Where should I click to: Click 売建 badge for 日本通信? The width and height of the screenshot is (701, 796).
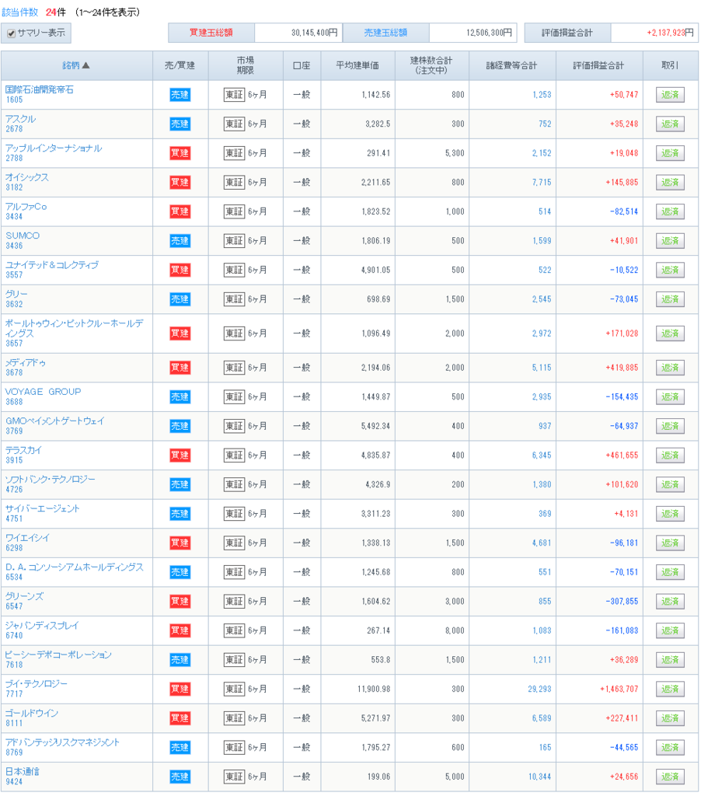click(x=180, y=777)
